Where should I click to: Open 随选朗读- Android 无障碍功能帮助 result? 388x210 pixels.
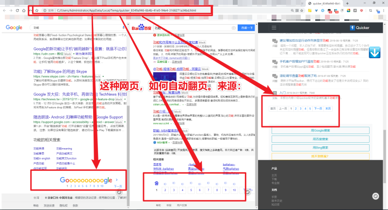click(x=78, y=117)
